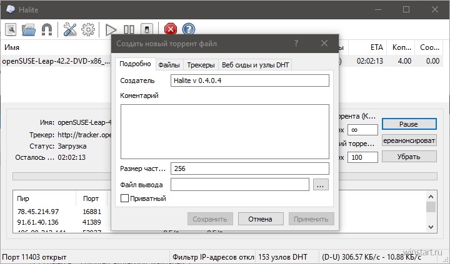Click into the Коментарий text area
Screen dimensions: 450x264
225,132
